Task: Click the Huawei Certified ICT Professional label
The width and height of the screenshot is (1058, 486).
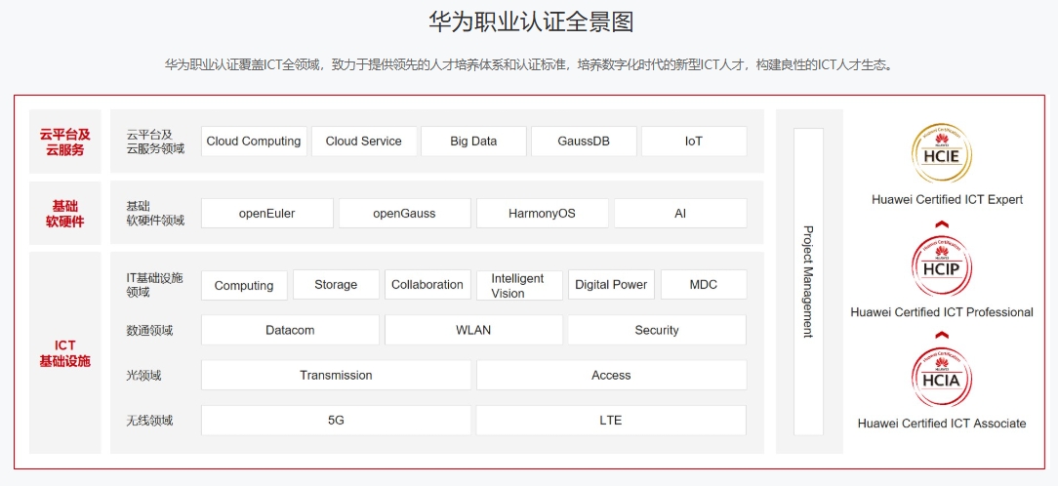Action: pos(942,312)
